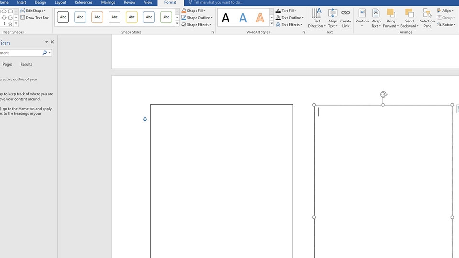459x258 pixels.
Task: Switch to the Mailings tab
Action: 108,2
